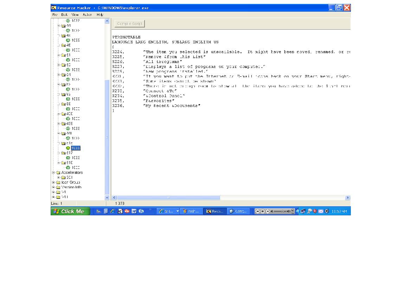Click the 'Click Me' Start button
The height and width of the screenshot is (304, 405).
[x=70, y=211]
